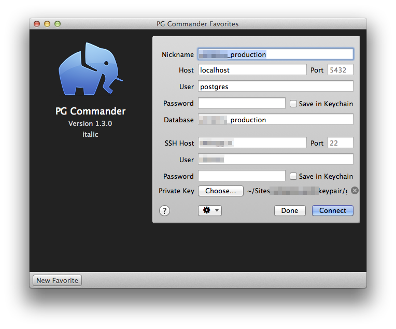Click the New Favorite button
The image size is (396, 329).
tap(58, 280)
